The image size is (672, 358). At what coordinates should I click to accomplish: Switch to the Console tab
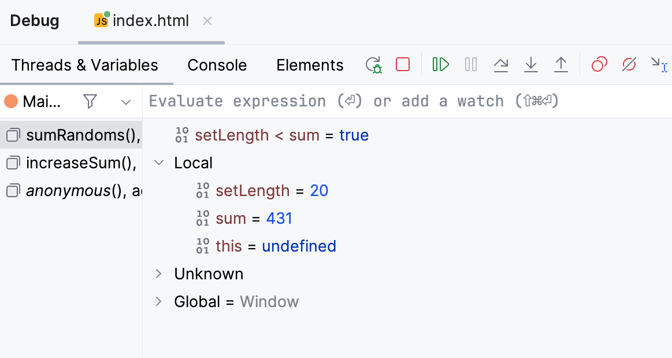point(217,65)
